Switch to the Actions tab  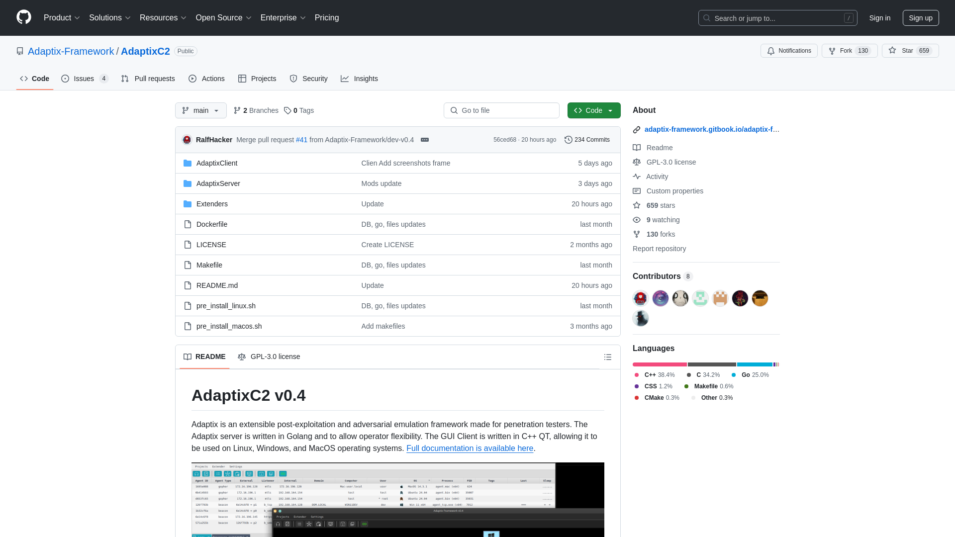[x=207, y=79]
